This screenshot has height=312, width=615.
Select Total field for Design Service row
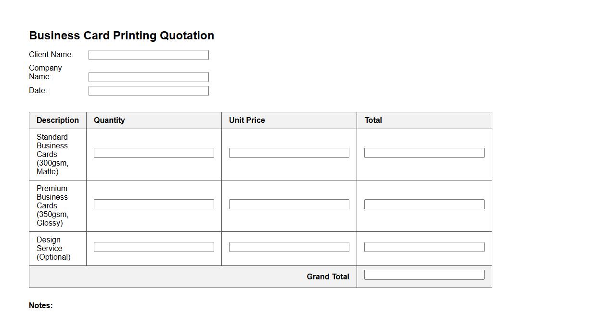click(x=424, y=247)
